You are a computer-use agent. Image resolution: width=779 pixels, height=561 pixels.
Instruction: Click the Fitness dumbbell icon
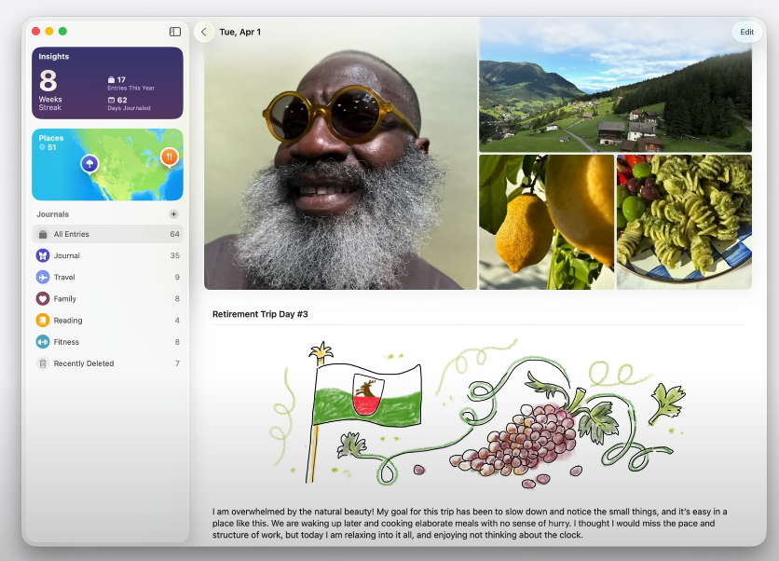43,342
